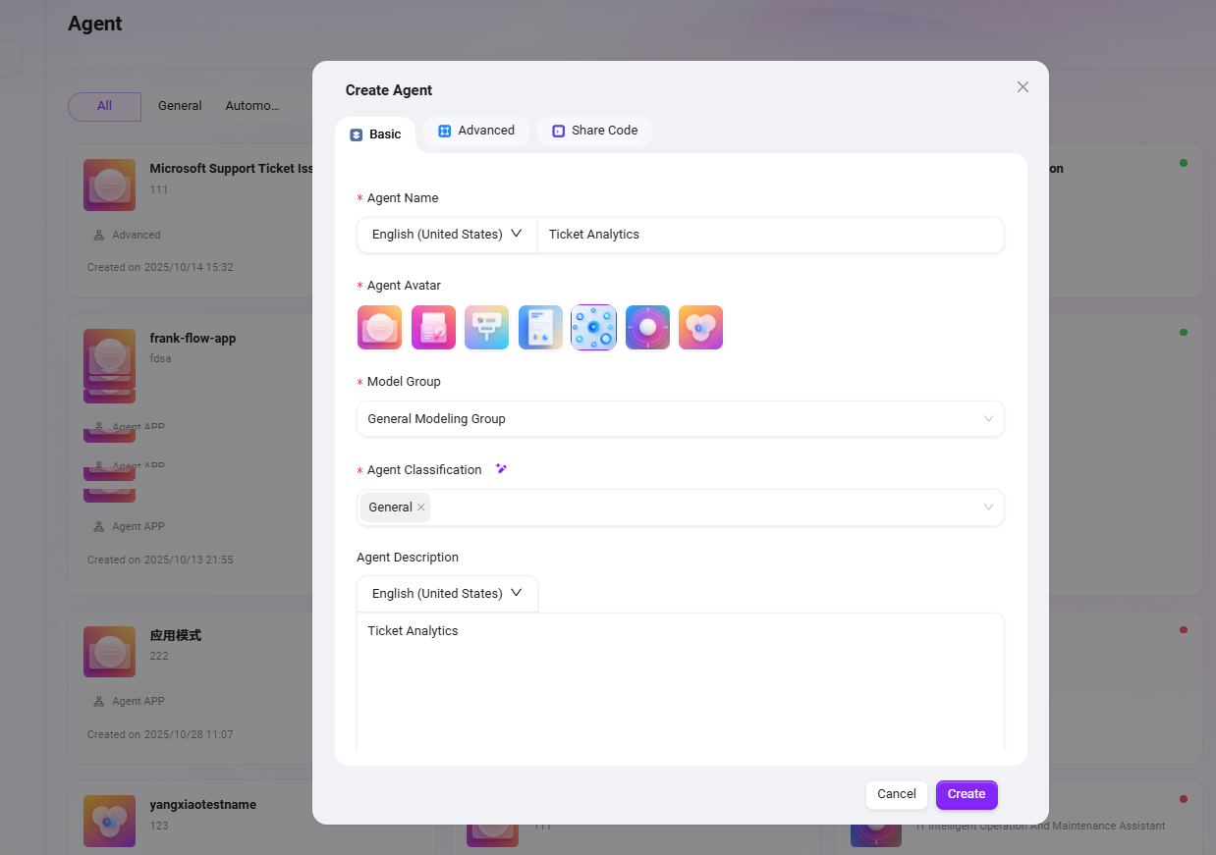The image size is (1216, 855).
Task: Click the Cancel button
Action: point(896,794)
